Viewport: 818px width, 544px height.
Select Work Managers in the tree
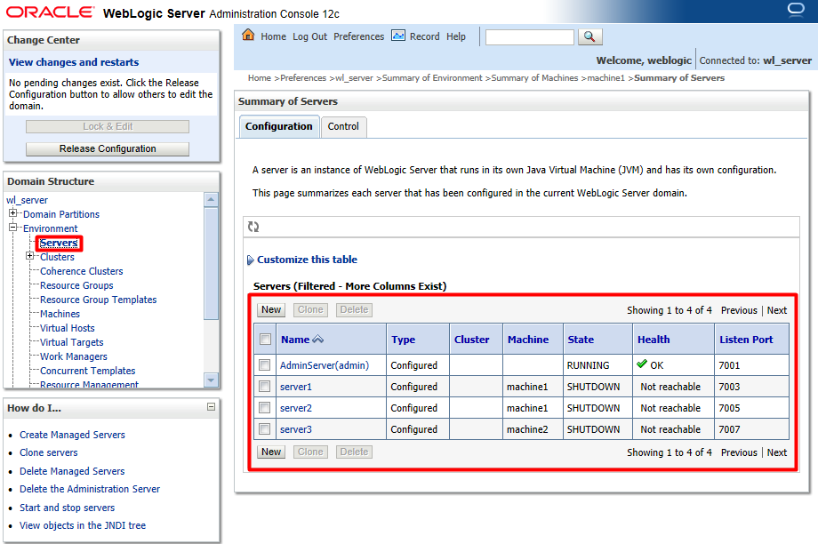(x=74, y=356)
